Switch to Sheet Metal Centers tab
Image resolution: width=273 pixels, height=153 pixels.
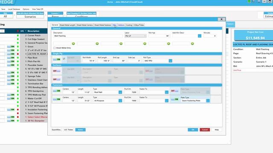[84, 25]
